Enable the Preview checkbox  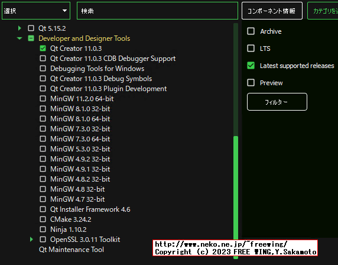click(251, 83)
